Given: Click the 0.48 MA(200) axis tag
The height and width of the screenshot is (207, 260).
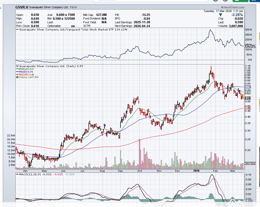Looking at the screenshot, I should pyautogui.click(x=247, y=108).
